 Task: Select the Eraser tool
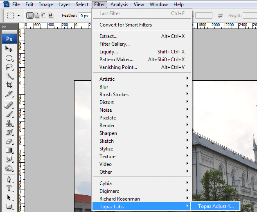9,141
